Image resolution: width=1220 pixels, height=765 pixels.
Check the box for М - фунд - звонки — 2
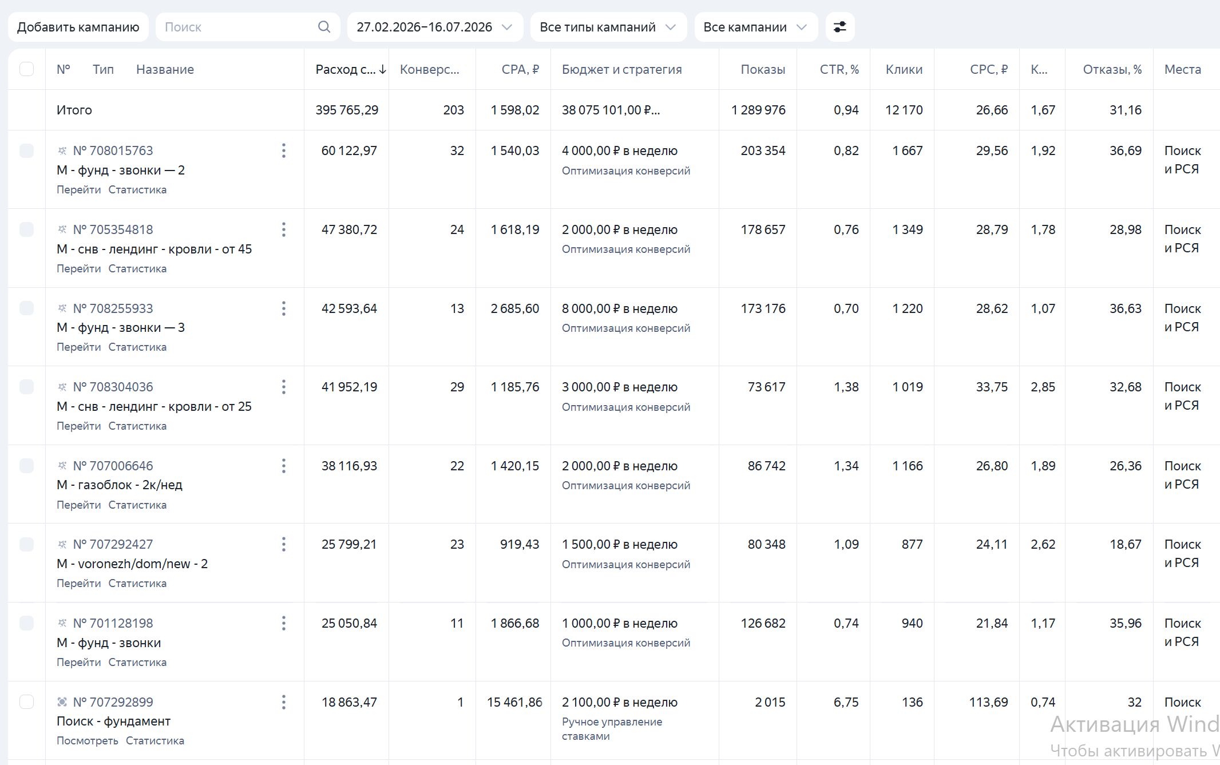tap(26, 150)
